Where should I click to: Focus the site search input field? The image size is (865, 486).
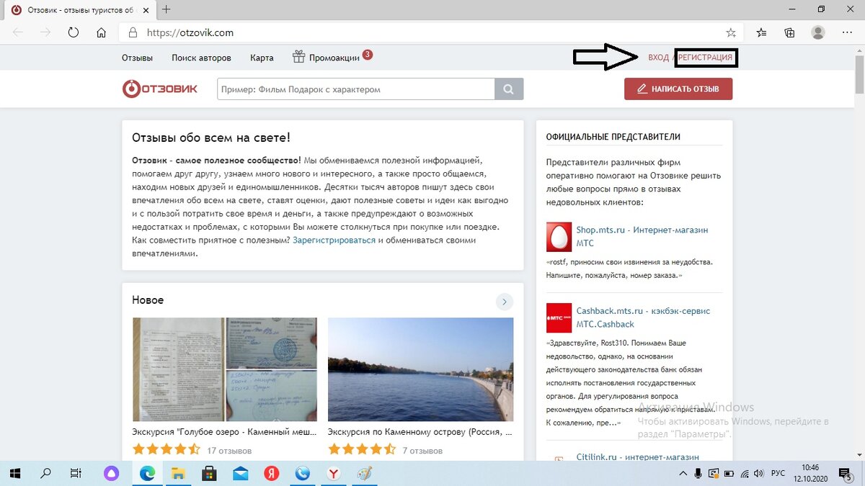(x=356, y=89)
